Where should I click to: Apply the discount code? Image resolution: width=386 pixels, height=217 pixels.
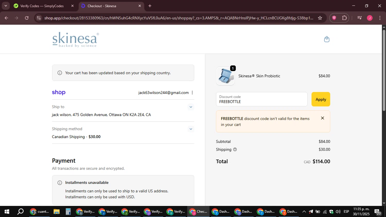pyautogui.click(x=321, y=99)
